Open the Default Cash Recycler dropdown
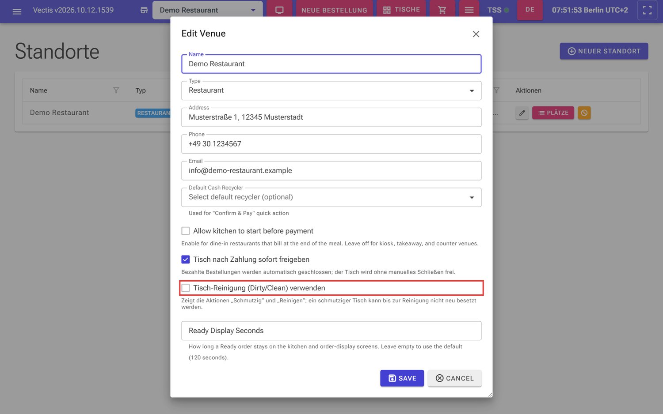This screenshot has height=414, width=663. click(x=331, y=197)
